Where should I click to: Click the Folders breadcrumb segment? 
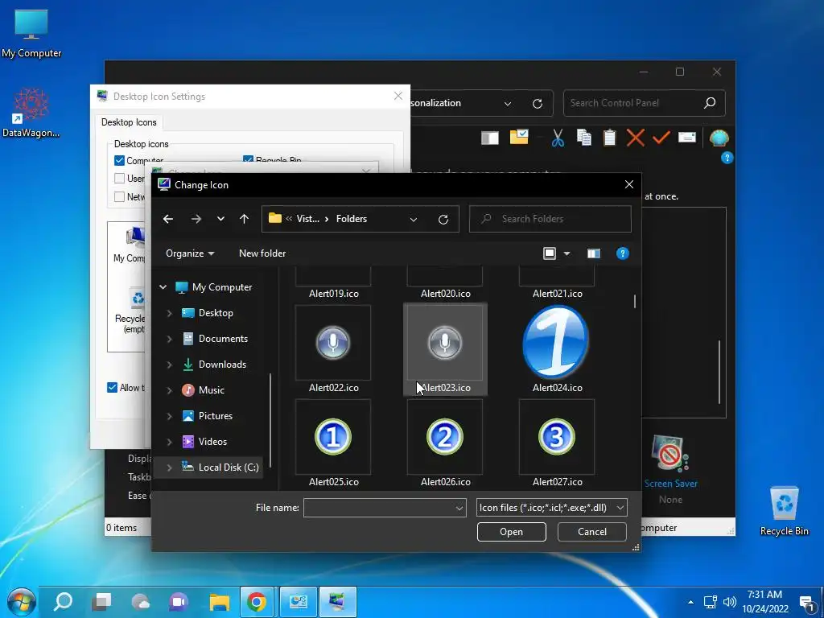(x=352, y=219)
